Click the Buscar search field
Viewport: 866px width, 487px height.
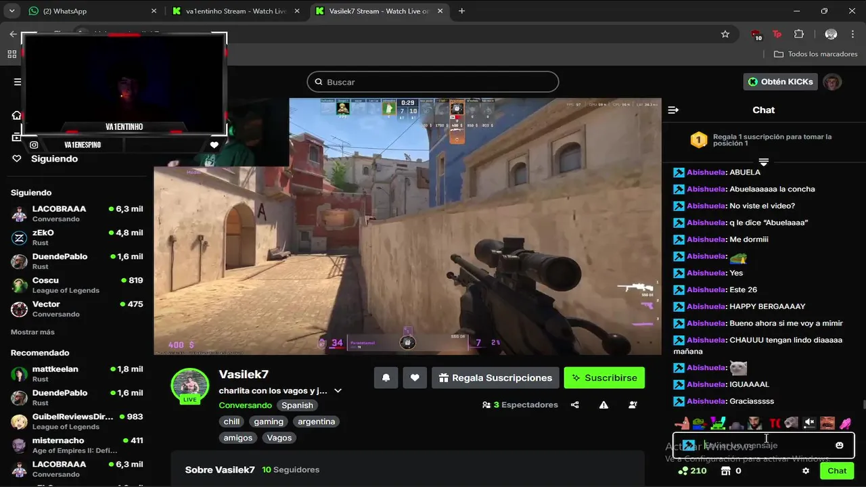pos(433,82)
